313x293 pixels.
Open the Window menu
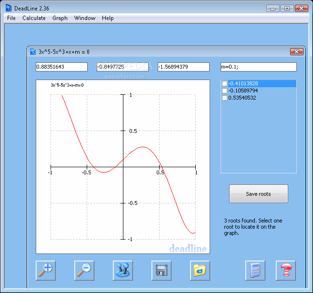tap(85, 18)
